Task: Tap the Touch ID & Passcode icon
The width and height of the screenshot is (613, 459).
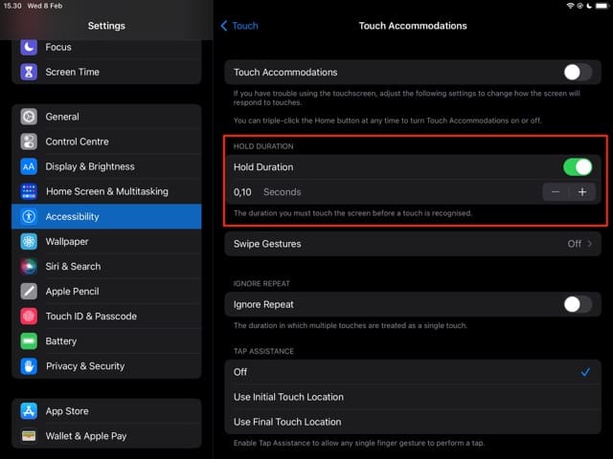Action: coord(29,317)
